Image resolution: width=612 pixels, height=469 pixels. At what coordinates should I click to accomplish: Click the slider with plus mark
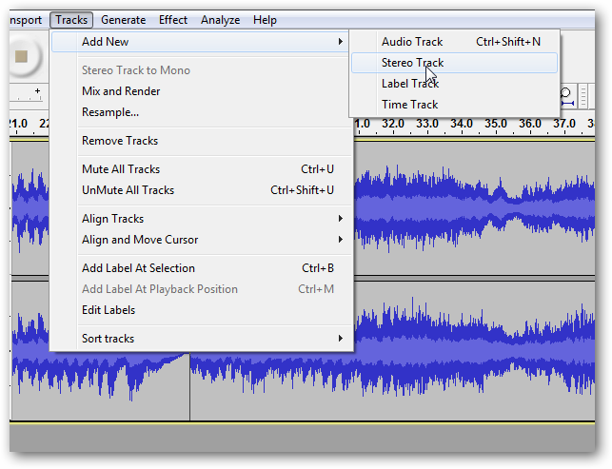(x=27, y=95)
